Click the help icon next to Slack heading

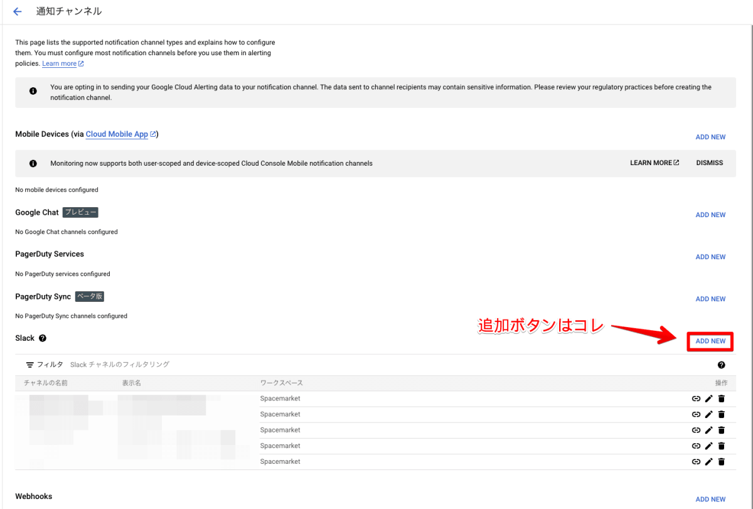coord(43,338)
